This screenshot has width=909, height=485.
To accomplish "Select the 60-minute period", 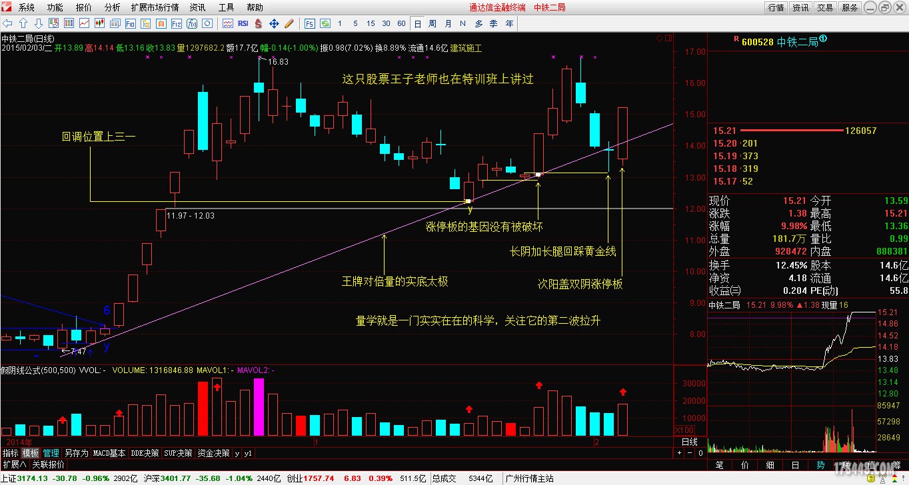I will [x=401, y=23].
